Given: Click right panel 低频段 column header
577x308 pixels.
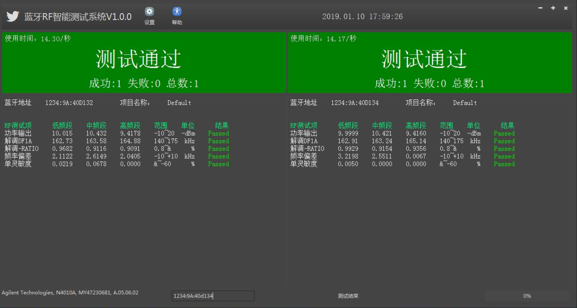Looking at the screenshot, I should pos(348,126).
